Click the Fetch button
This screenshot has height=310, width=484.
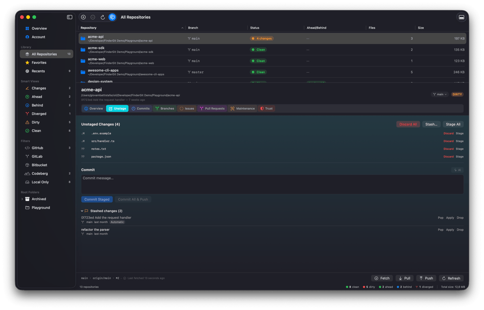(382, 278)
